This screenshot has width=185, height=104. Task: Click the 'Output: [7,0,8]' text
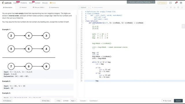[10, 74]
